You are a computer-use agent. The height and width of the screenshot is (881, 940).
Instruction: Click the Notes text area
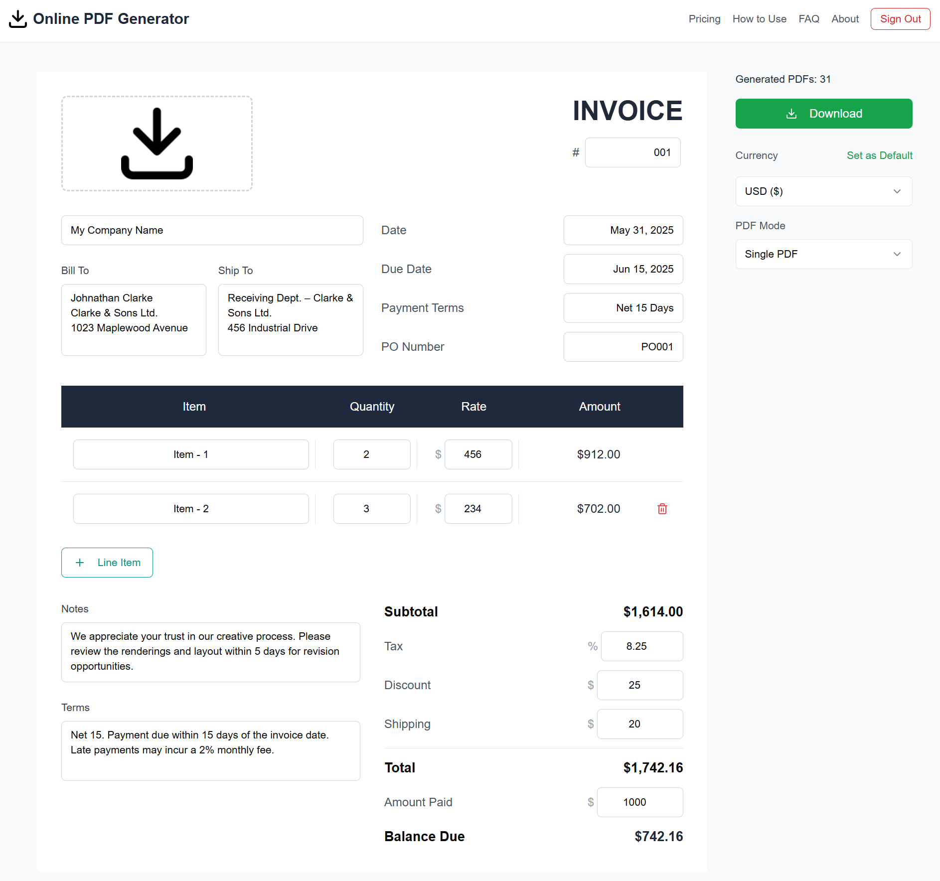(x=210, y=652)
